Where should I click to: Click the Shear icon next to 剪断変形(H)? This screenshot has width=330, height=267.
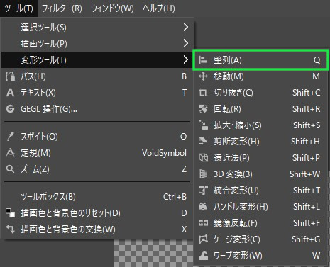pyautogui.click(x=203, y=142)
